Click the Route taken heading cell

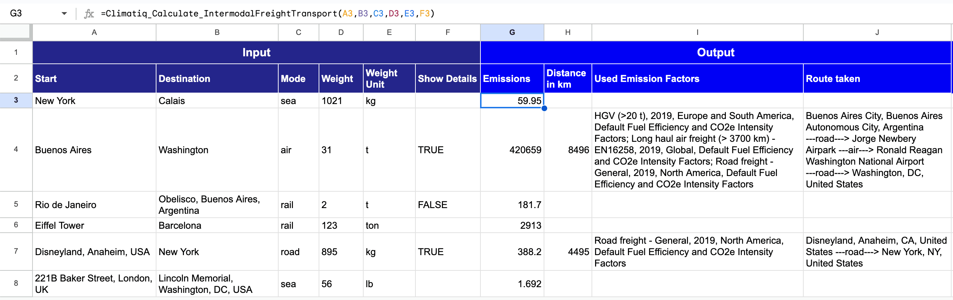pyautogui.click(x=878, y=78)
